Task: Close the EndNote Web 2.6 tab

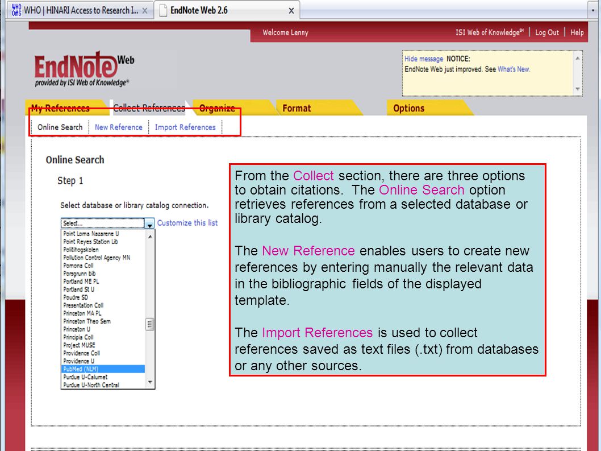Action: pos(291,11)
